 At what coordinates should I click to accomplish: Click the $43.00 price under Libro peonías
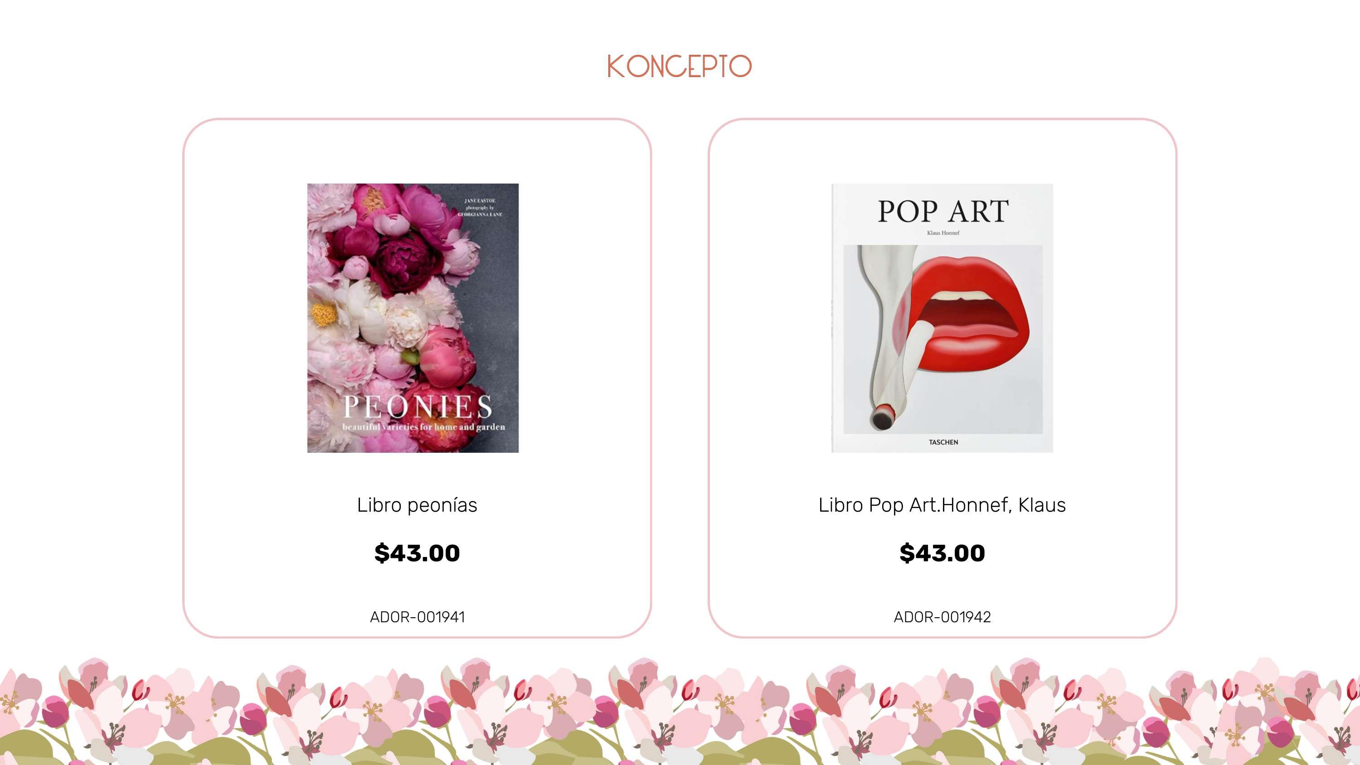pos(417,553)
